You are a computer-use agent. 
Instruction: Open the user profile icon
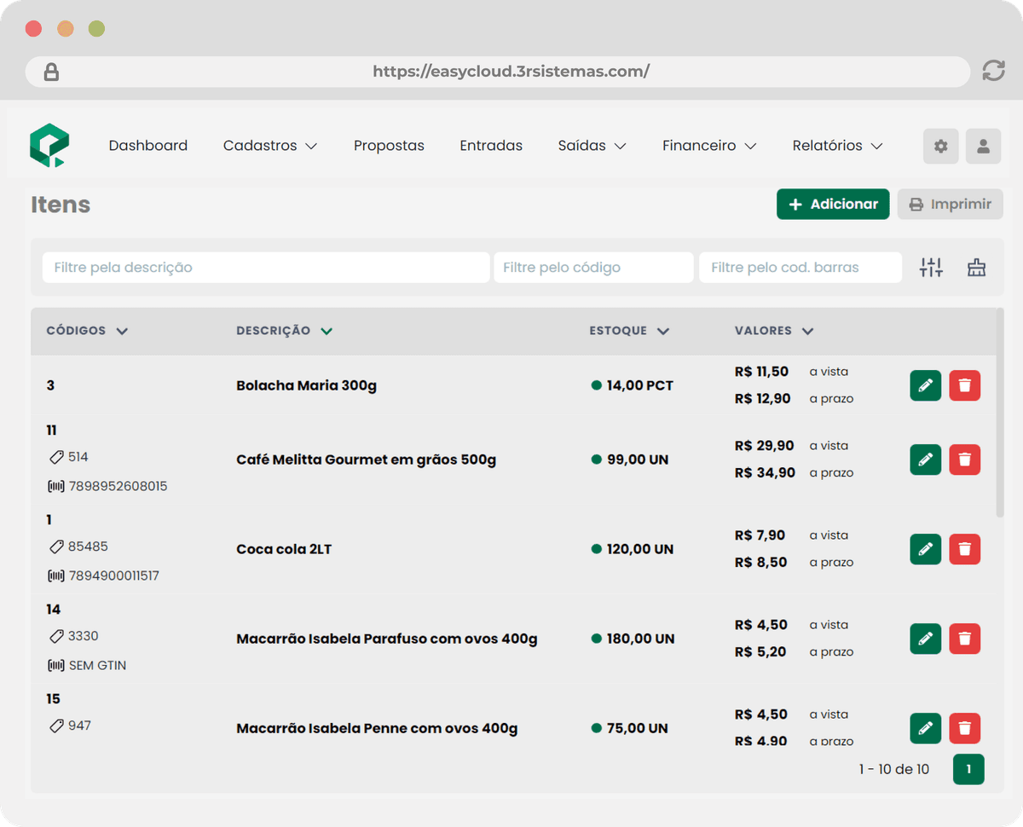(983, 146)
